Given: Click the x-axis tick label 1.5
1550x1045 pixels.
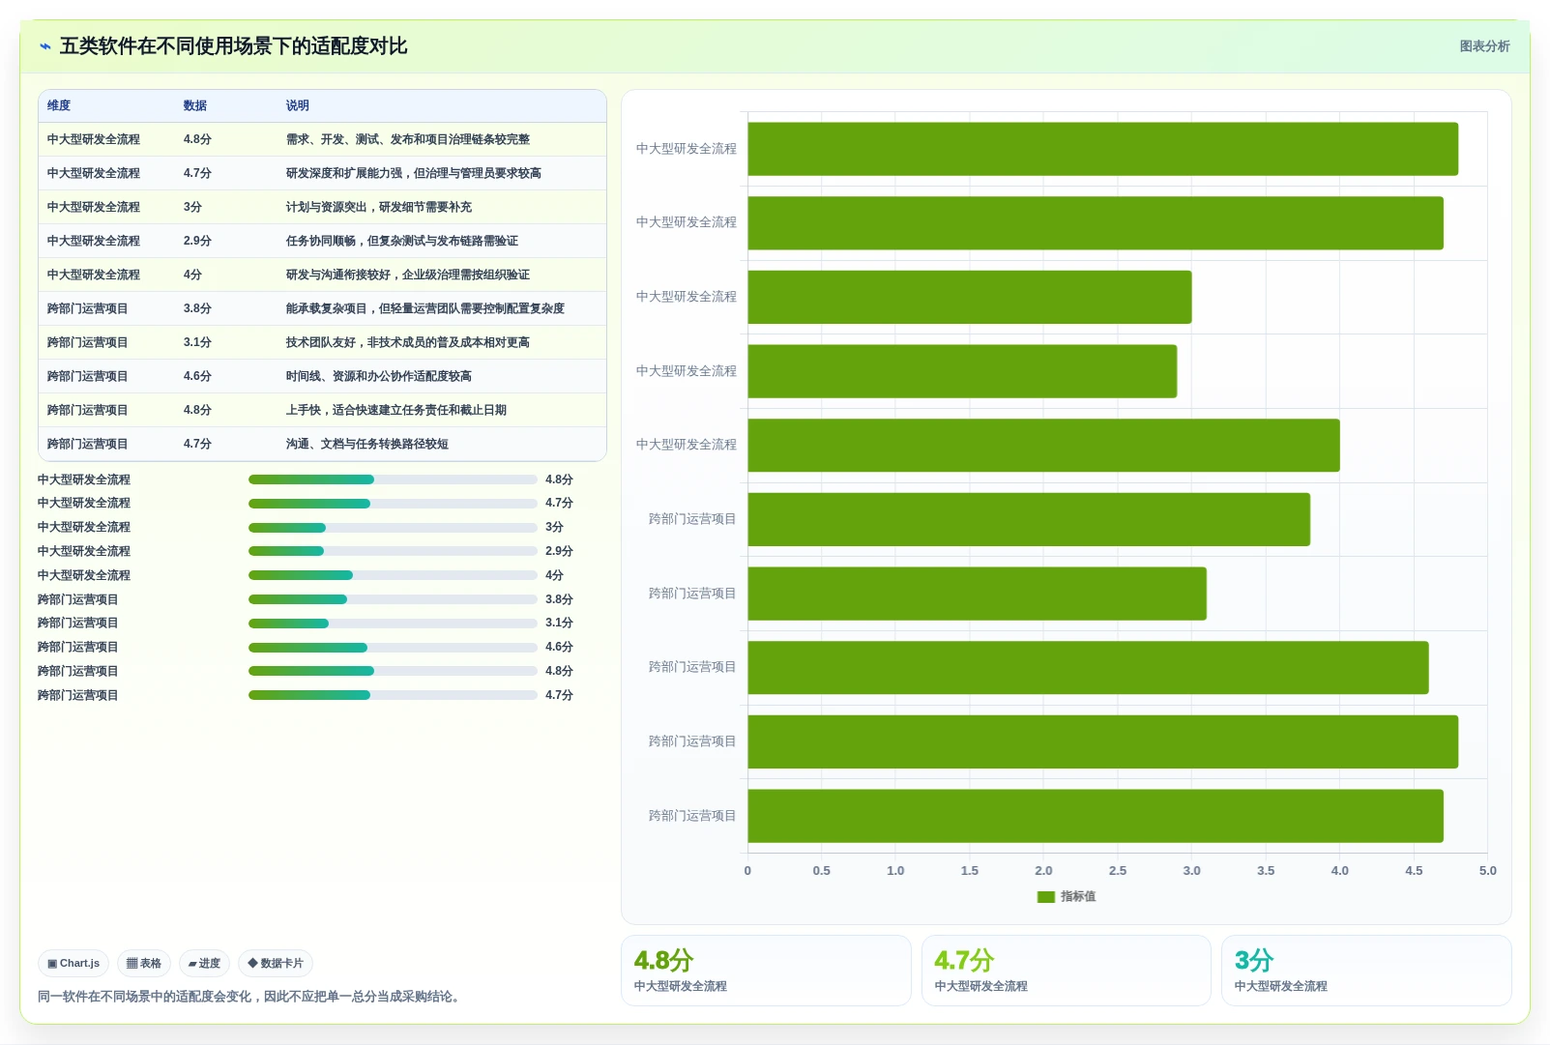Looking at the screenshot, I should [x=970, y=871].
